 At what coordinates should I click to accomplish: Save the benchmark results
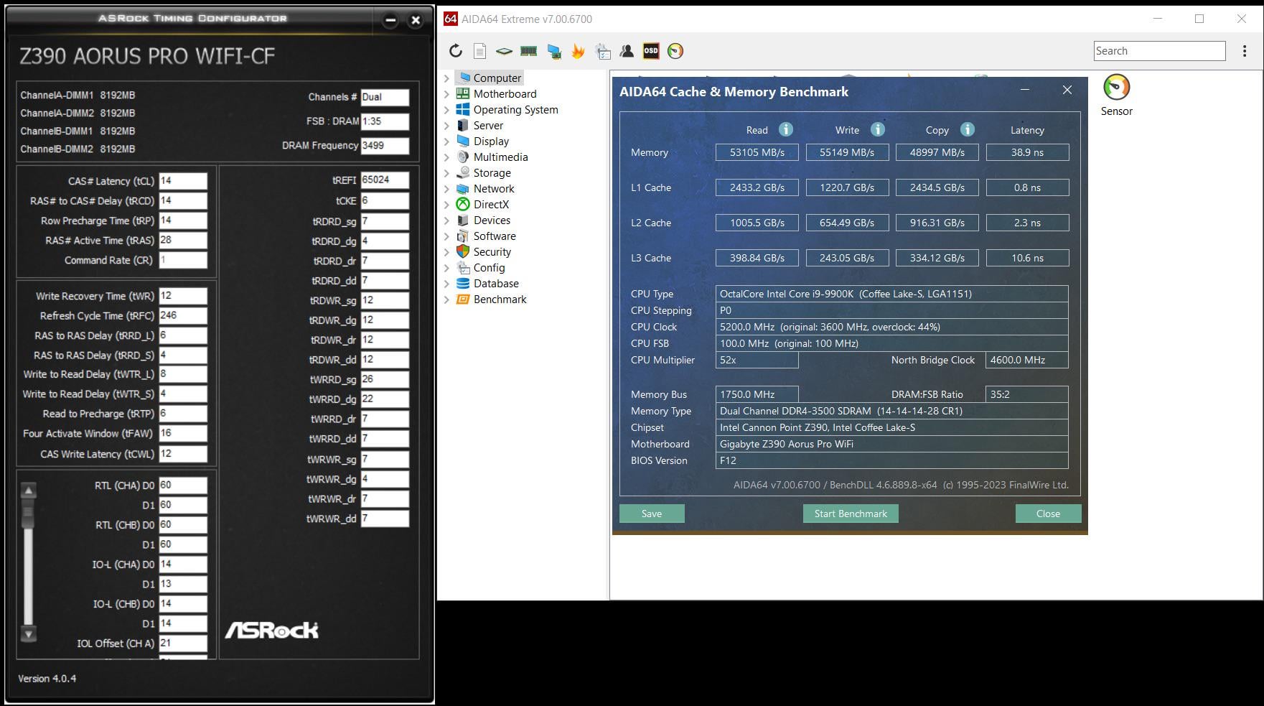tap(652, 514)
